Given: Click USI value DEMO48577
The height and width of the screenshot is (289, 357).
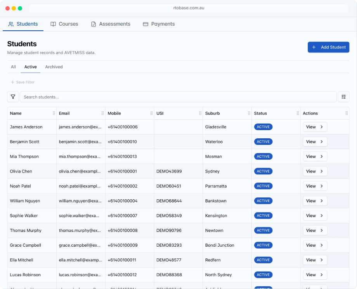Looking at the screenshot, I should click(x=169, y=260).
